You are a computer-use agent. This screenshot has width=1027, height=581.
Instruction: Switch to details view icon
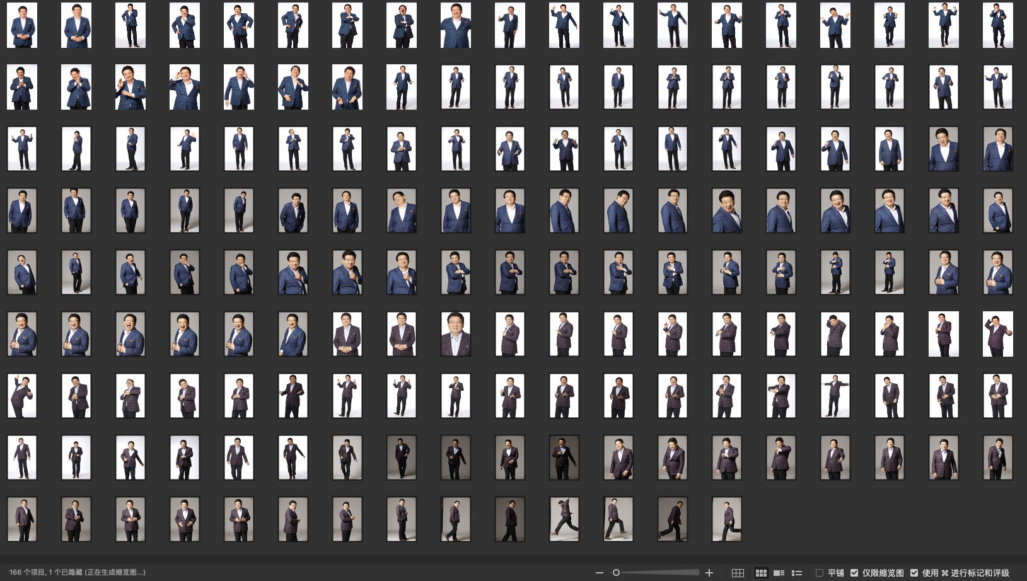coord(779,573)
